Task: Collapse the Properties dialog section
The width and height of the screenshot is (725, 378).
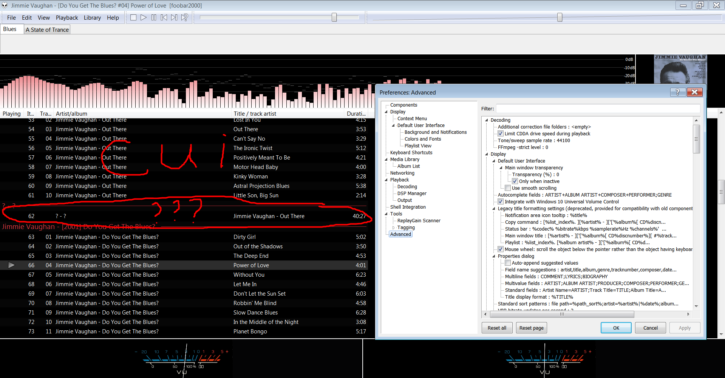Action: (x=494, y=256)
